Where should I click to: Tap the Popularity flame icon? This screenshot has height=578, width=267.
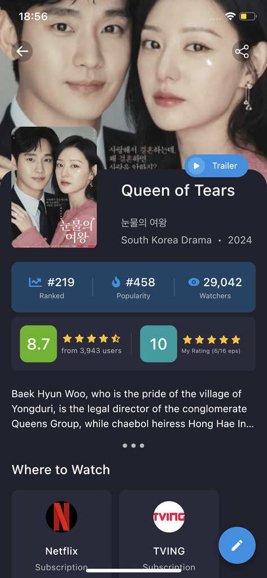click(x=116, y=282)
